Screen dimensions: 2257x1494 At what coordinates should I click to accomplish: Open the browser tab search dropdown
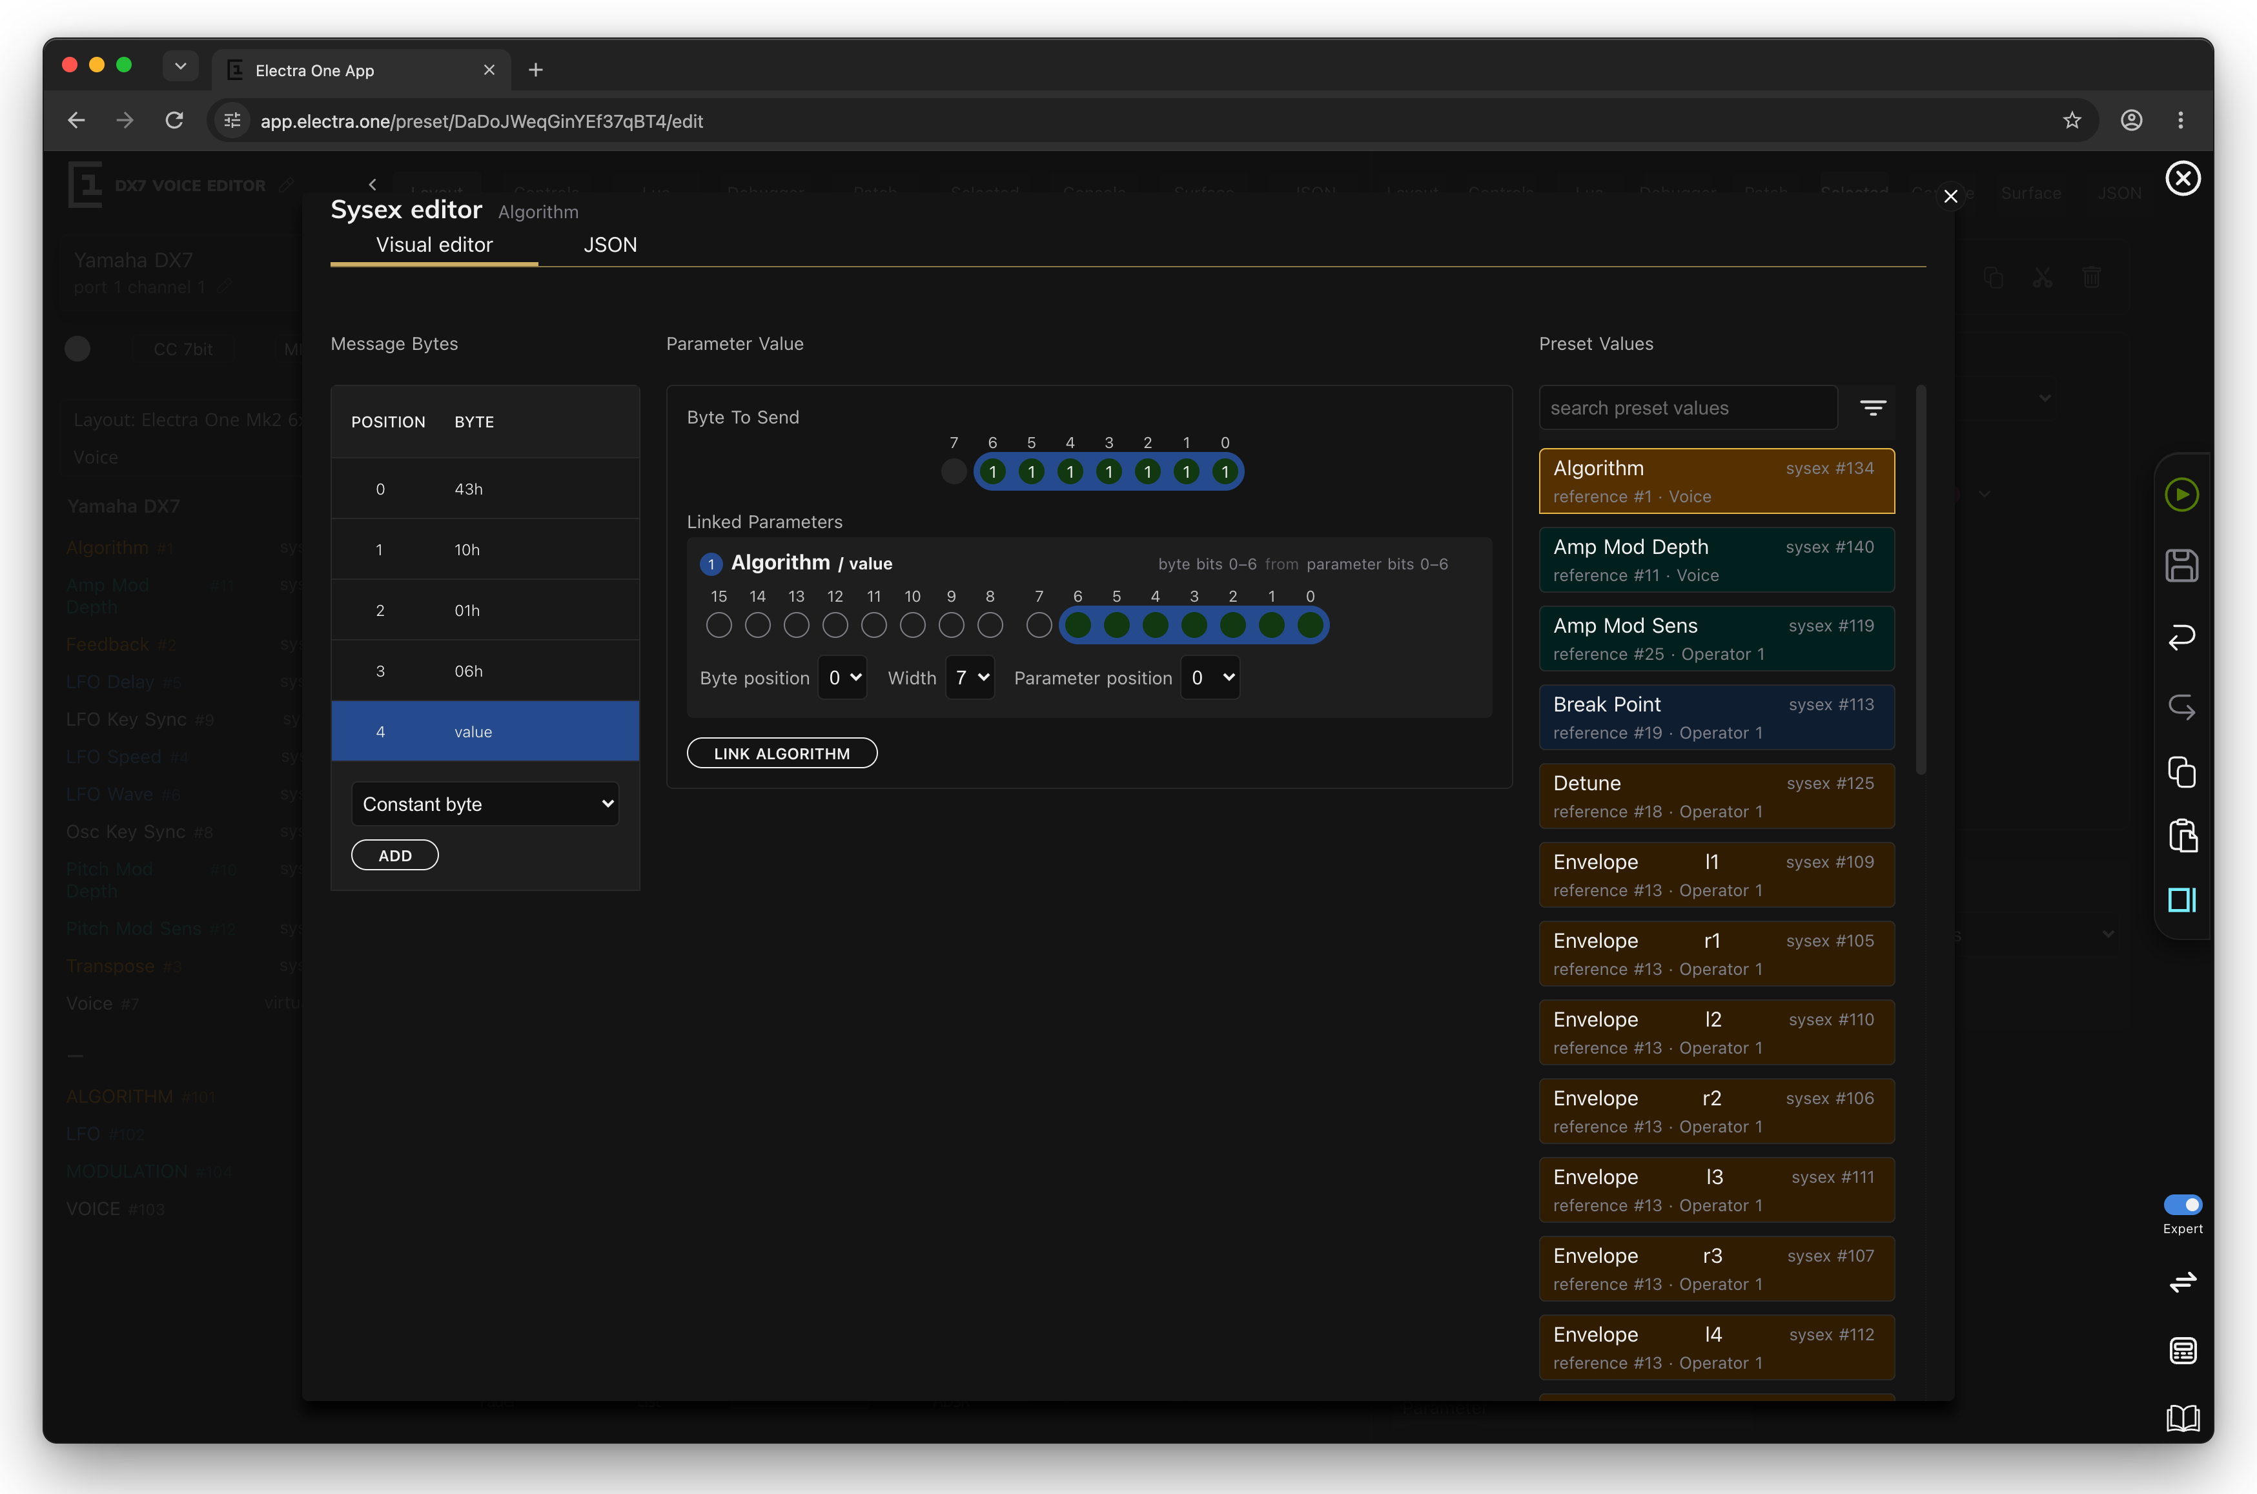coord(180,66)
